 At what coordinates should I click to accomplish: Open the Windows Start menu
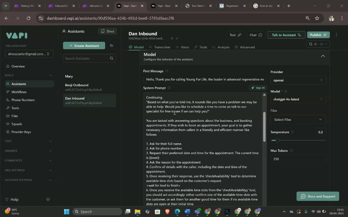pyautogui.click(x=66, y=212)
